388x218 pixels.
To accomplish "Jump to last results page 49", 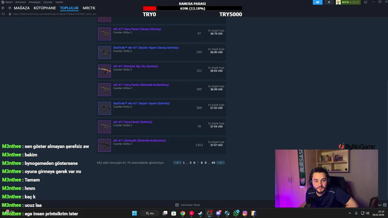I will 213,163.
